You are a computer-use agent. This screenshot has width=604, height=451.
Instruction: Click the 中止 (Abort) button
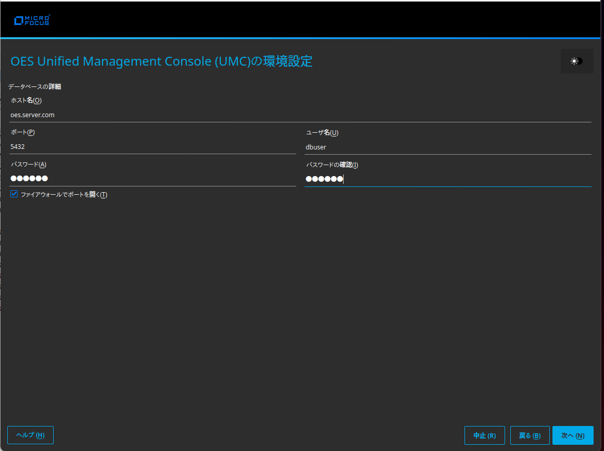484,435
